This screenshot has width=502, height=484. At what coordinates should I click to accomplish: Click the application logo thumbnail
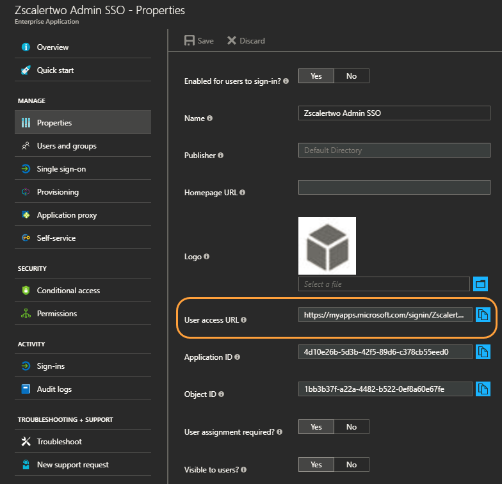point(327,246)
